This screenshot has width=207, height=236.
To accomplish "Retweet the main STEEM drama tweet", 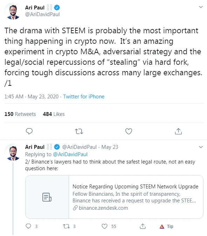I will 79,131.
